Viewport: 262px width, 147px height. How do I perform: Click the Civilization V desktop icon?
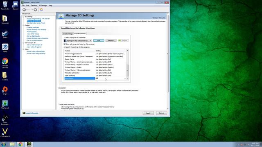point(5,133)
